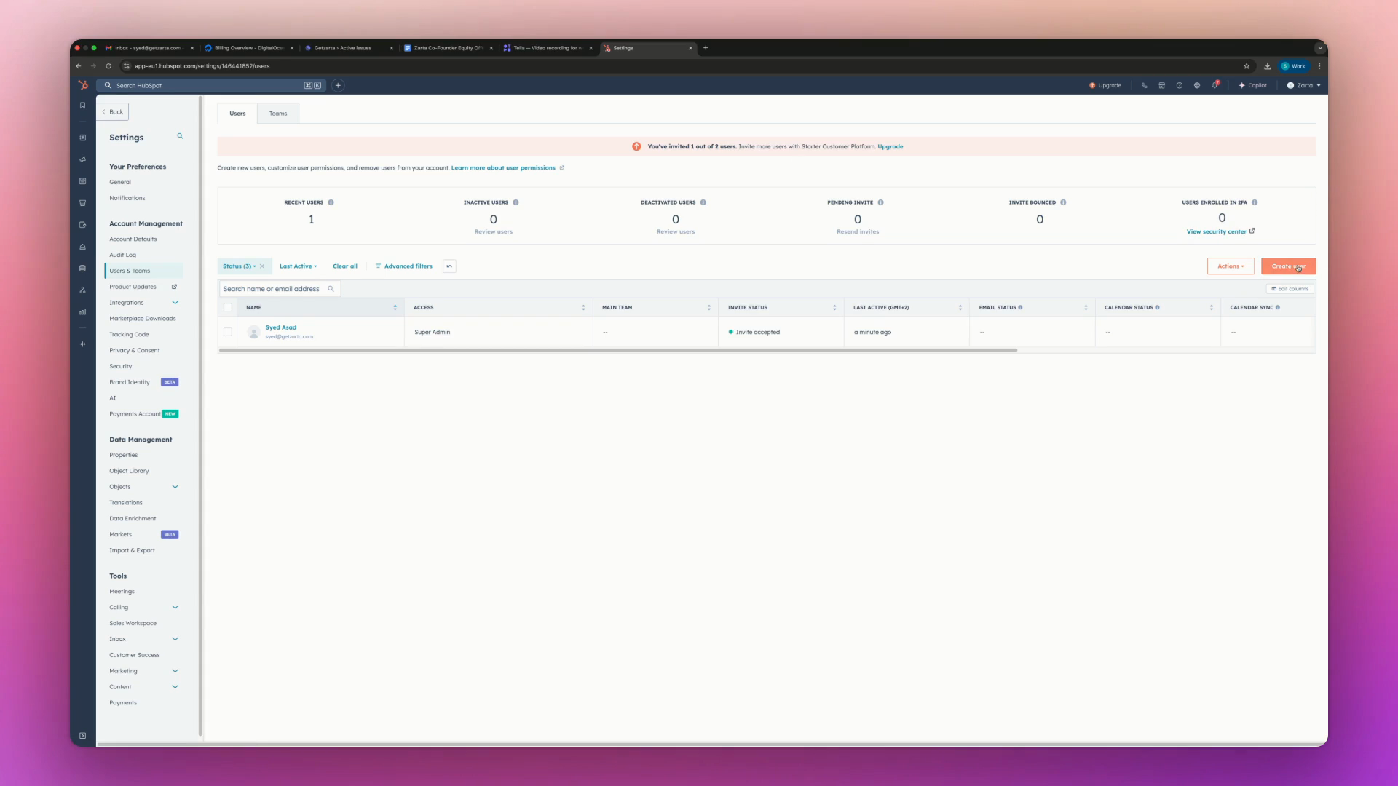Click the HubSpot sprocket logo
The height and width of the screenshot is (786, 1398).
point(83,85)
